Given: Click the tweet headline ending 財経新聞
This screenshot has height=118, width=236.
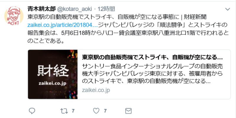Looking at the screenshot, I should point(117,17).
